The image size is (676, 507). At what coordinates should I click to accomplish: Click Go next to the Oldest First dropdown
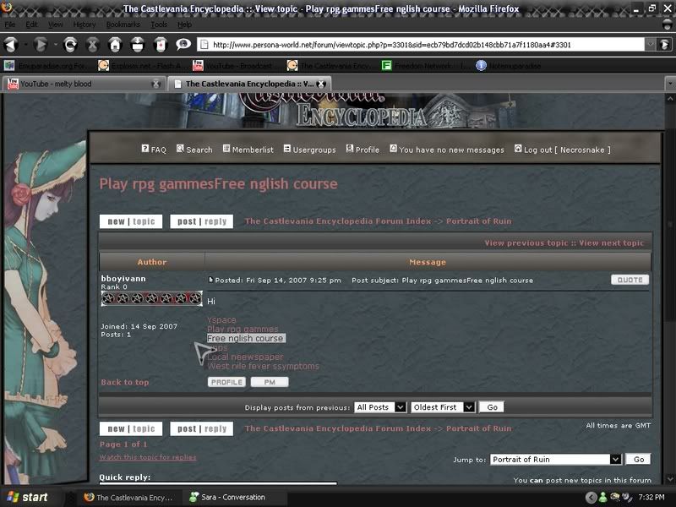pyautogui.click(x=492, y=407)
